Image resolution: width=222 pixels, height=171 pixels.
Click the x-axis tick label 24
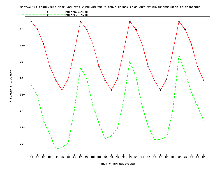[x=80, y=157]
